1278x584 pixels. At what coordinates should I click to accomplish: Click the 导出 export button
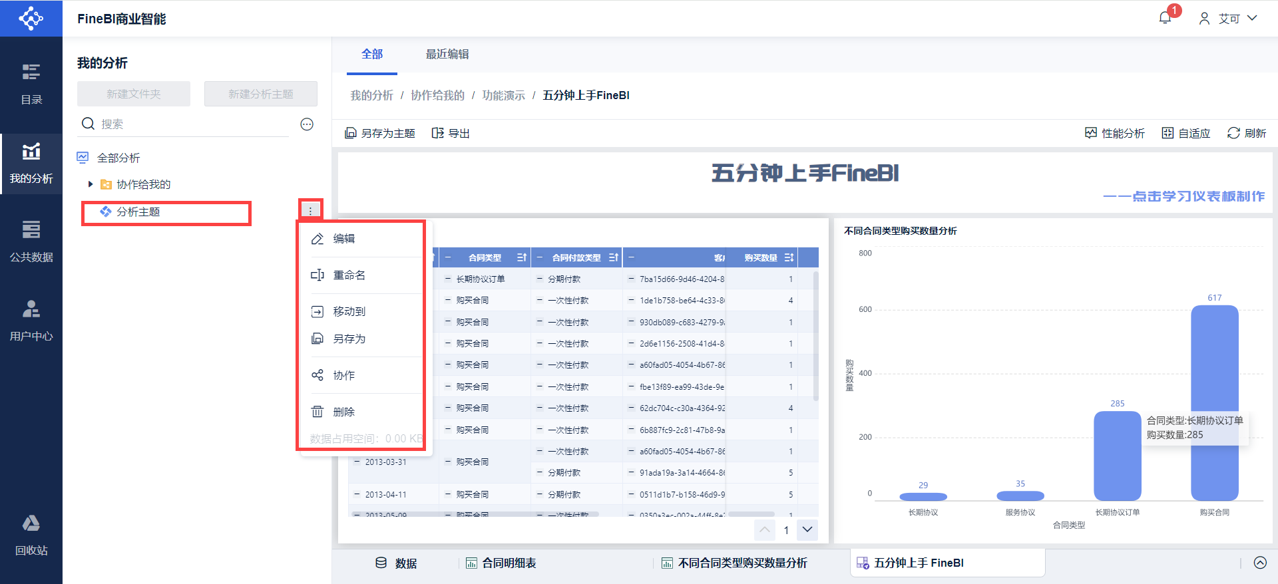pyautogui.click(x=451, y=133)
